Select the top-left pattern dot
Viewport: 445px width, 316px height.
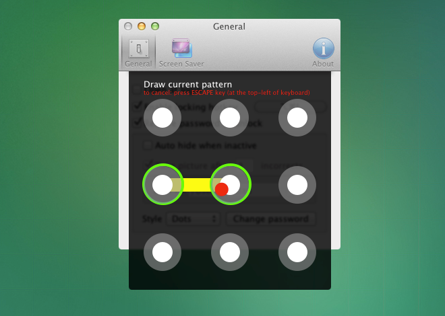pyautogui.click(x=162, y=118)
